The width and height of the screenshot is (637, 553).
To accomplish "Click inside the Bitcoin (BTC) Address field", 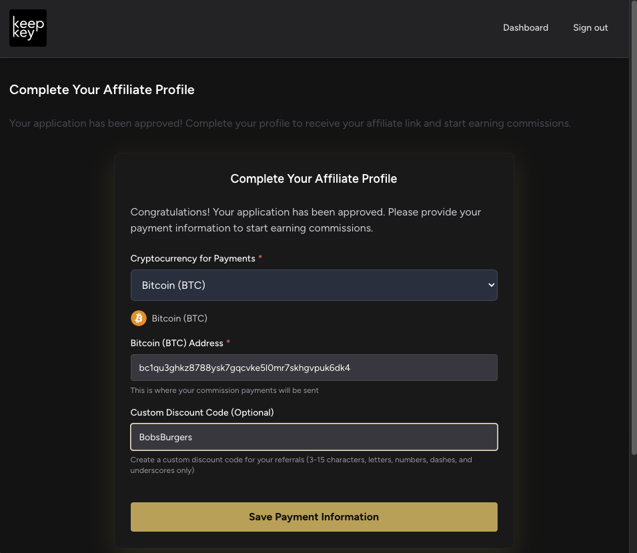I will click(x=313, y=368).
